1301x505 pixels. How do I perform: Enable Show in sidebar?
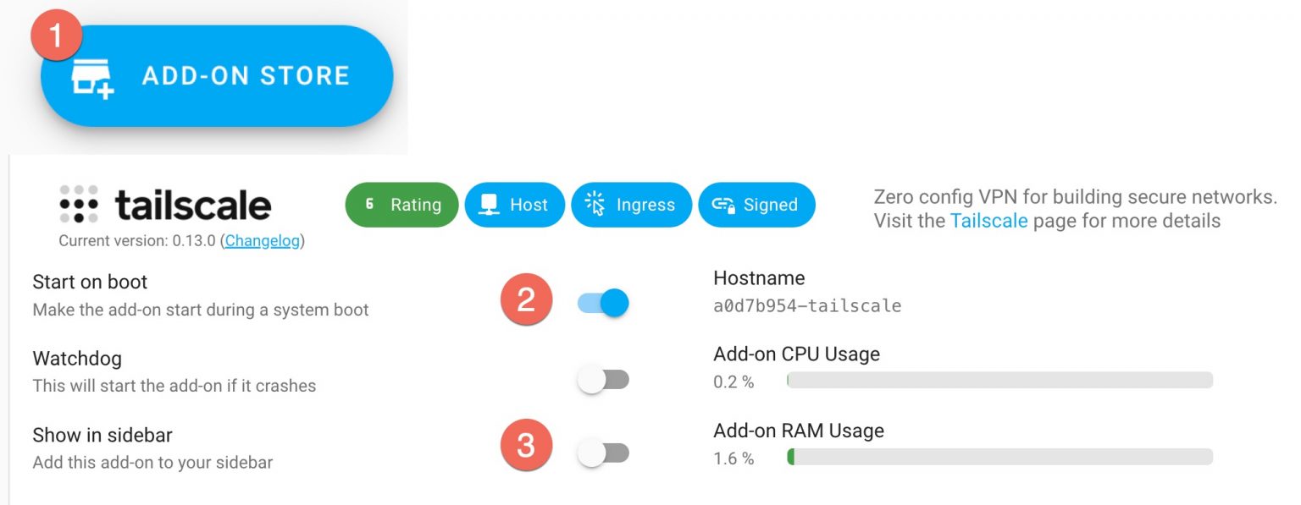click(x=603, y=453)
